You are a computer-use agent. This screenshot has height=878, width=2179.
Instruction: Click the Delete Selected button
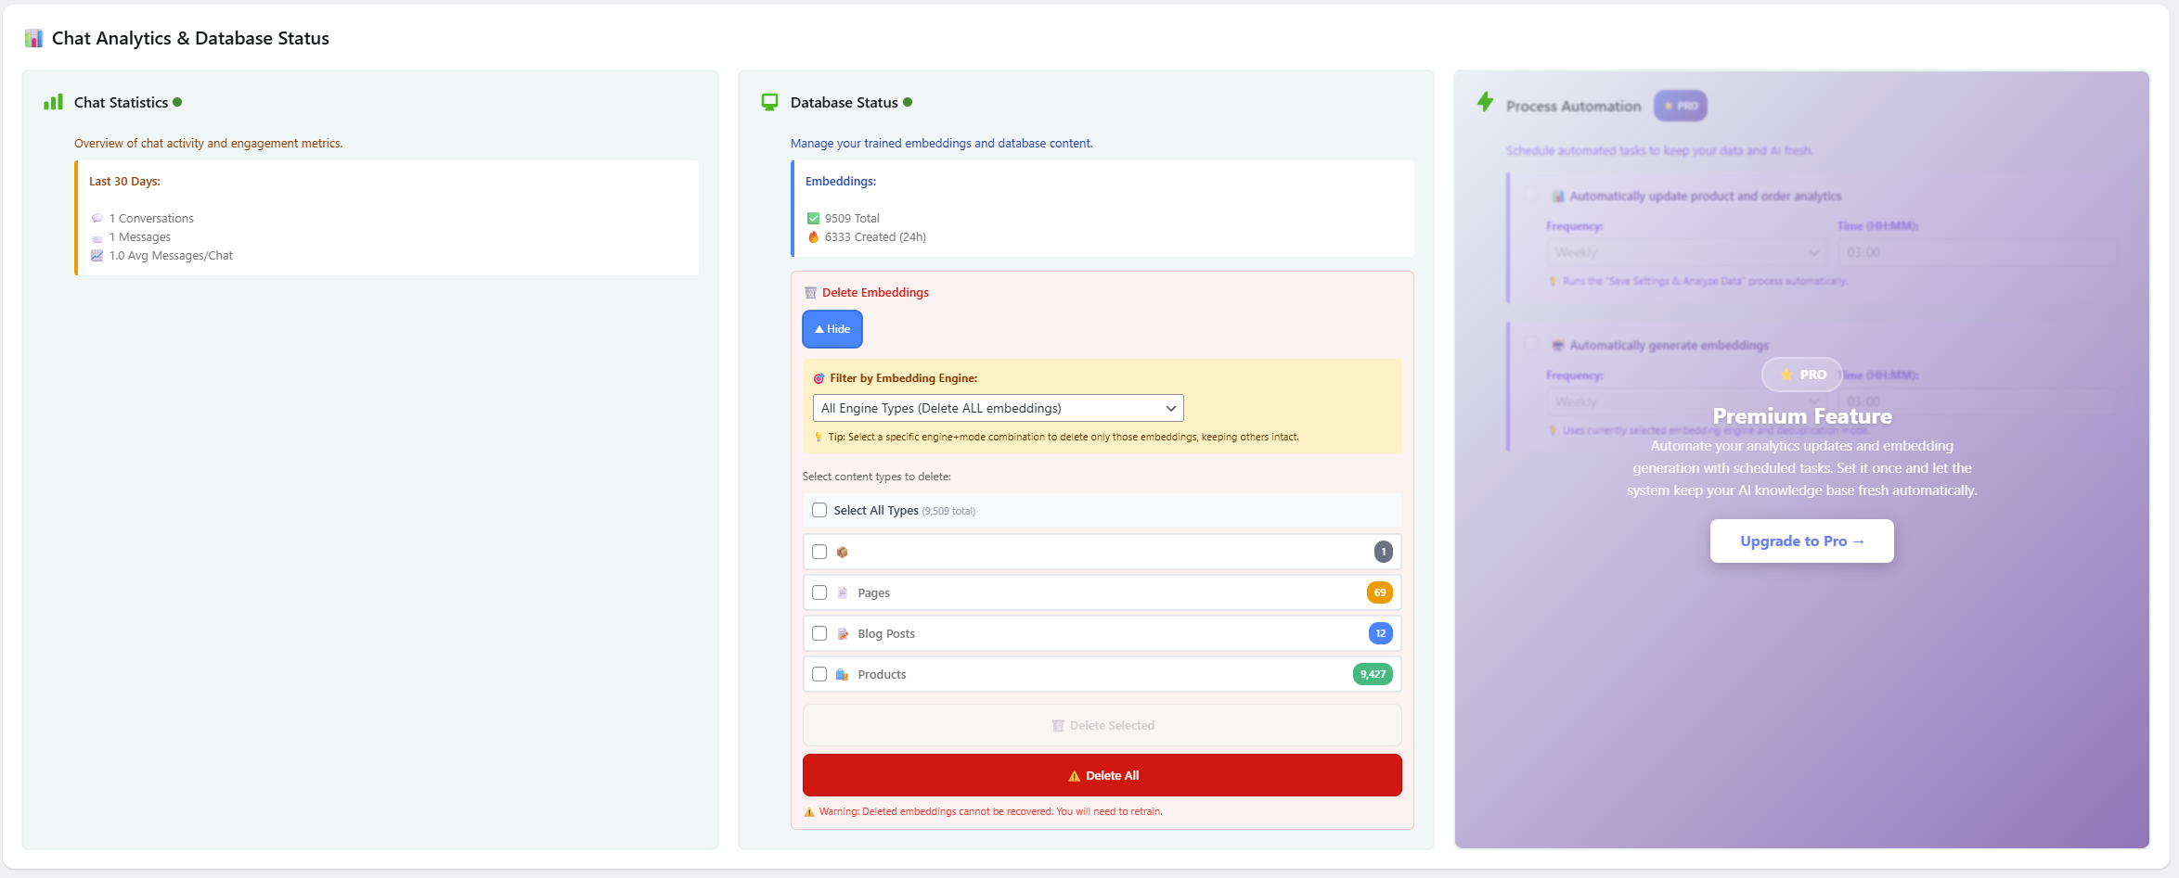[1102, 726]
